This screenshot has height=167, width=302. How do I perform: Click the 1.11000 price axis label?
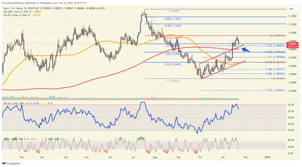292,24
